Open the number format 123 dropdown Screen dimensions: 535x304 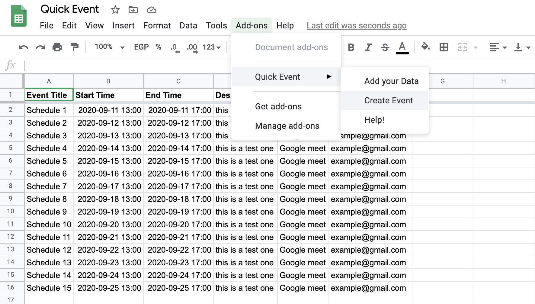[x=211, y=47]
